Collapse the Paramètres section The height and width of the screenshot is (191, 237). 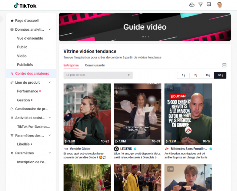point(50,153)
